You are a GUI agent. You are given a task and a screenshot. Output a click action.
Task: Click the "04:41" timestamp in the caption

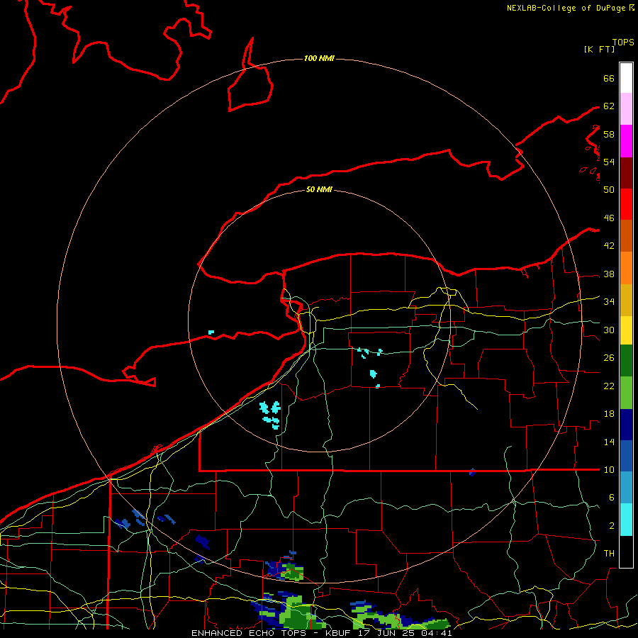(437, 633)
